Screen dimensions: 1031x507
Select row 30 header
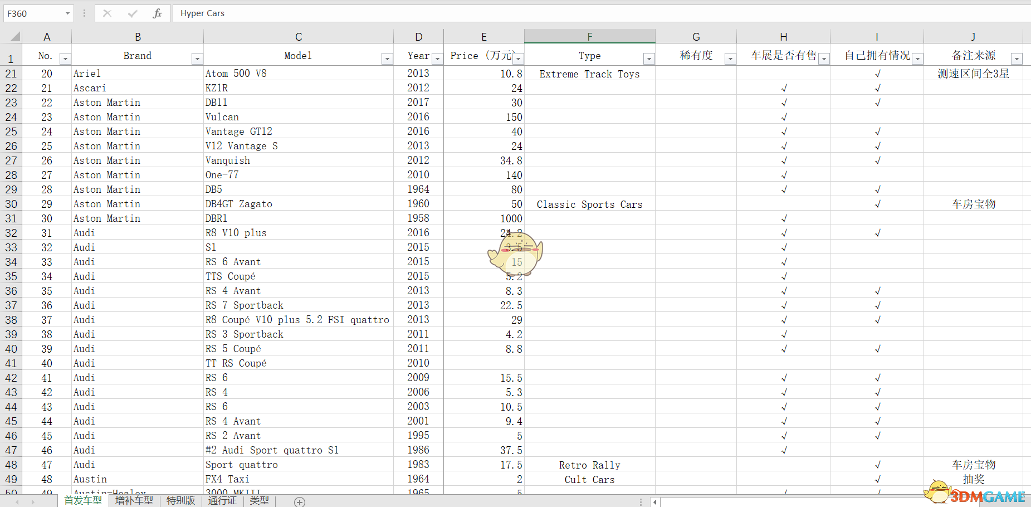point(11,204)
